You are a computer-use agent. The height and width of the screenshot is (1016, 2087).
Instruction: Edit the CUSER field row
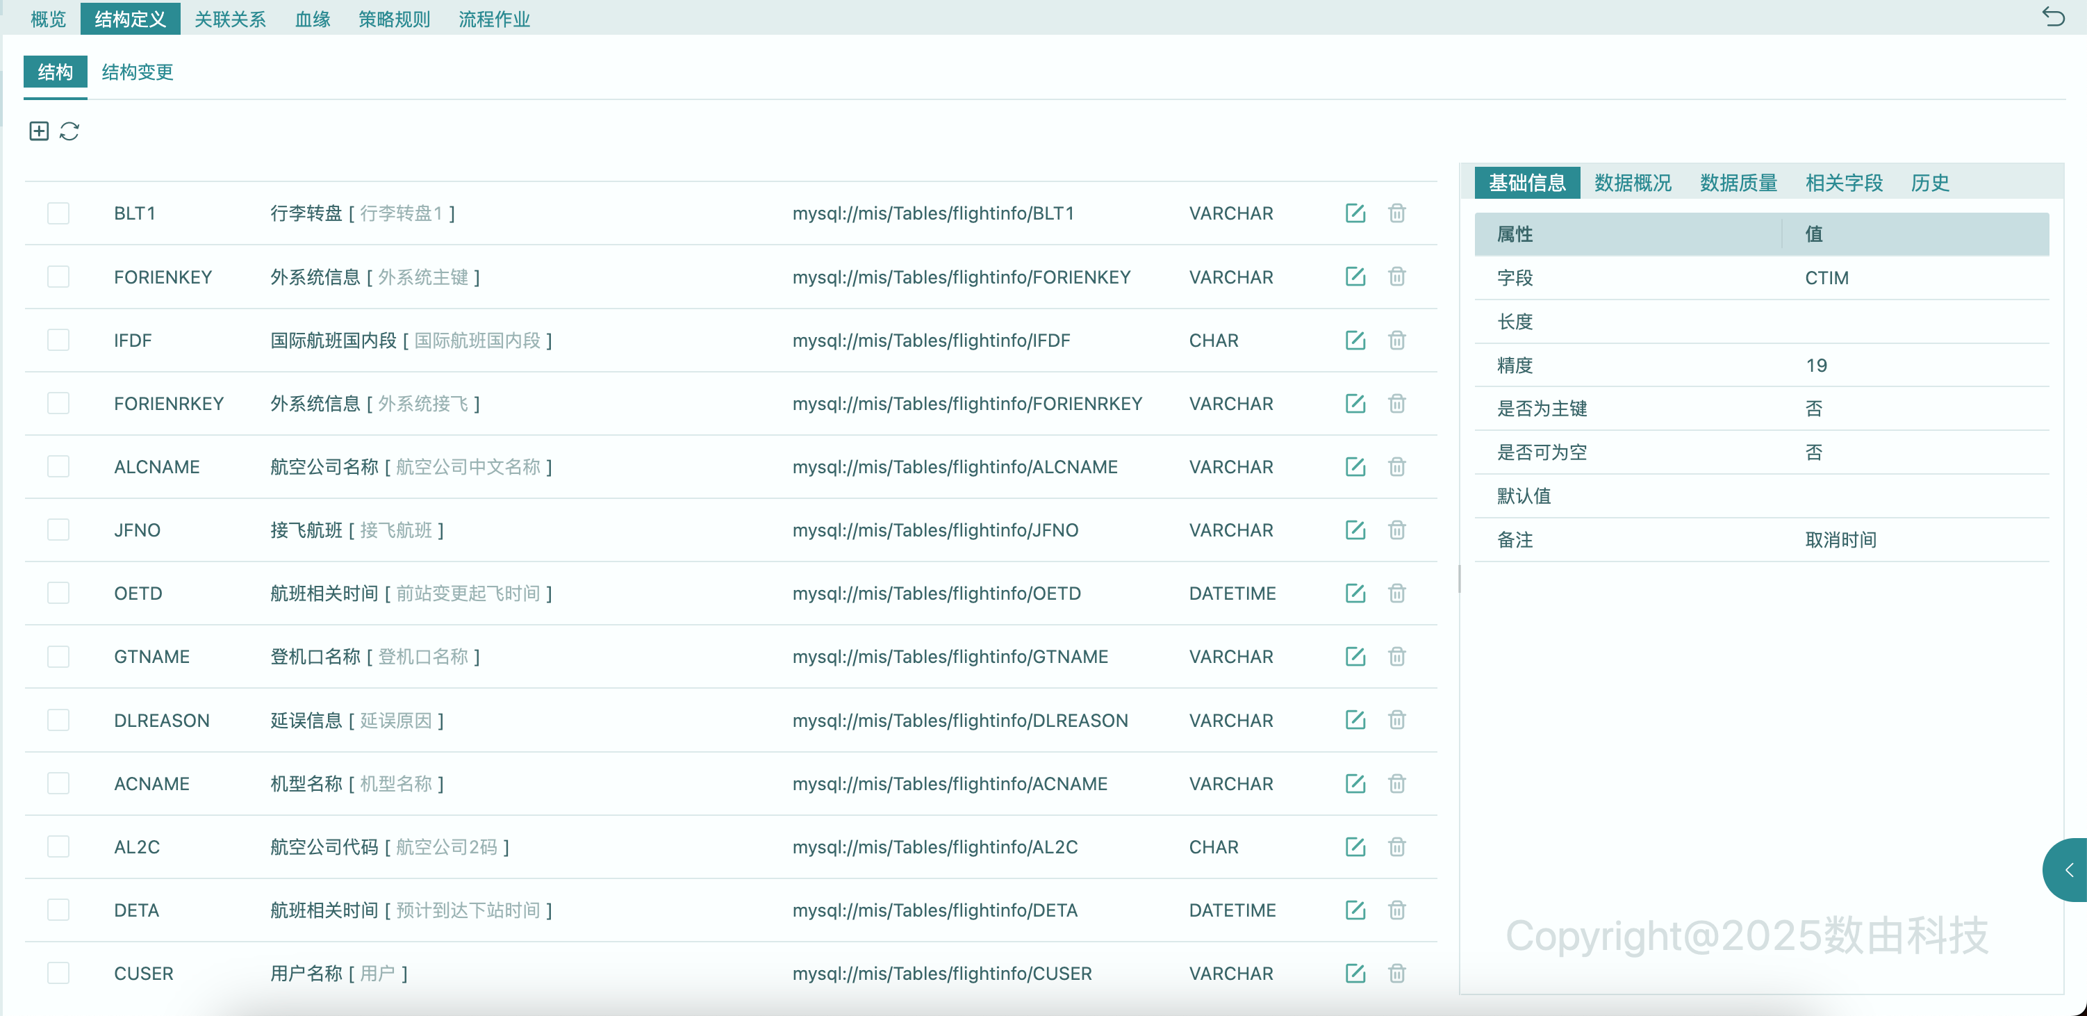[x=1355, y=973]
